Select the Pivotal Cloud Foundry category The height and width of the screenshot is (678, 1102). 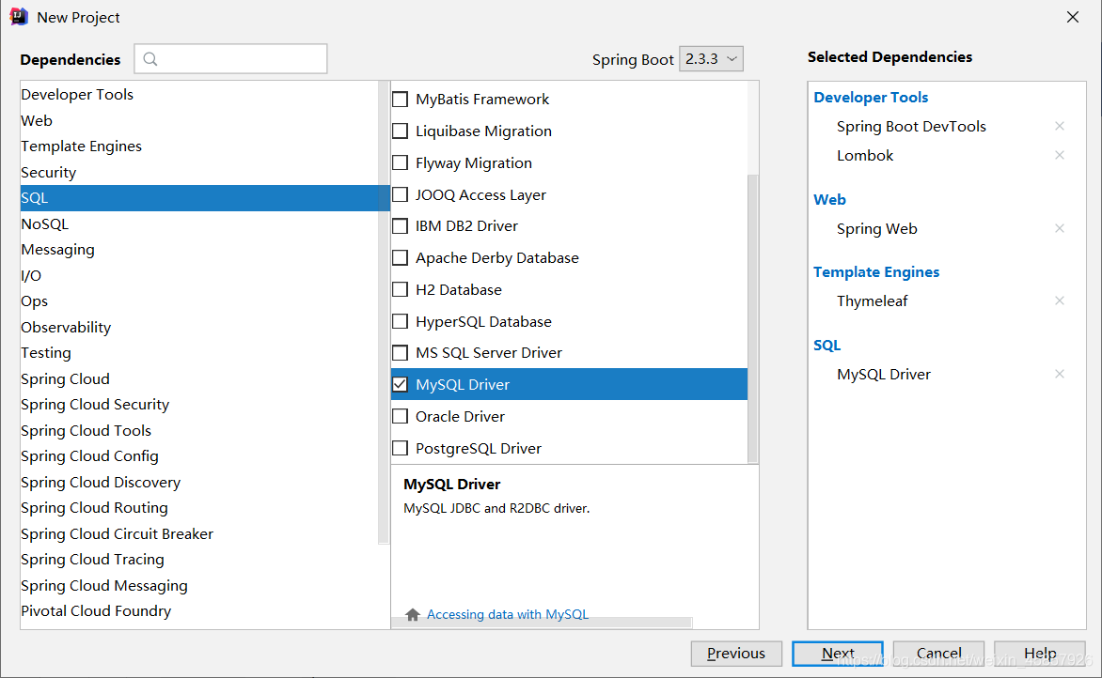199,611
